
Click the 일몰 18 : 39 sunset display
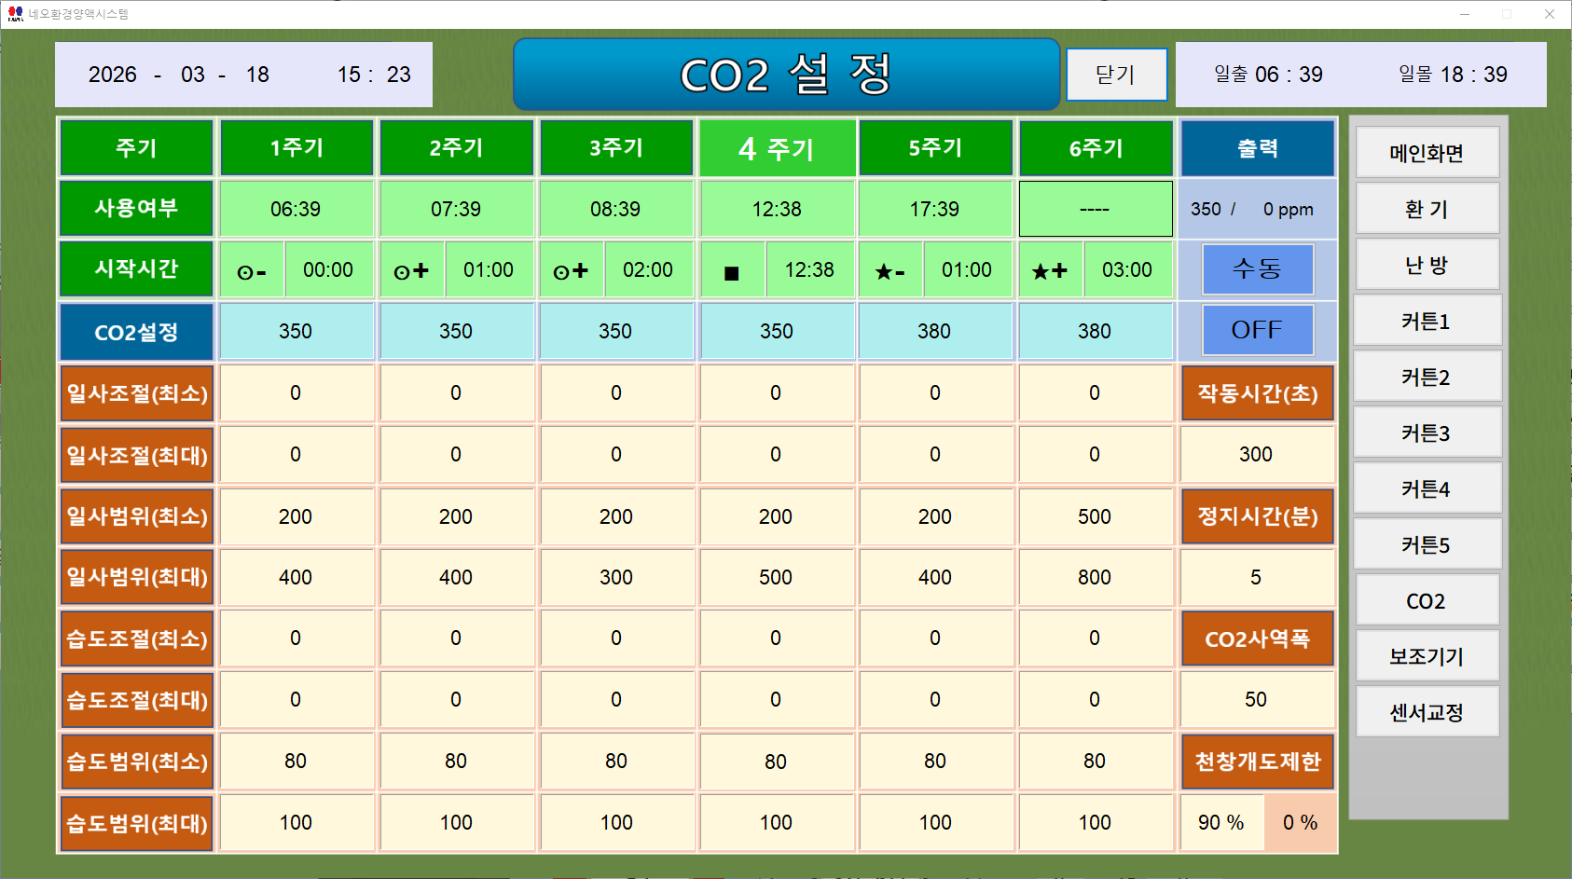tap(1453, 75)
